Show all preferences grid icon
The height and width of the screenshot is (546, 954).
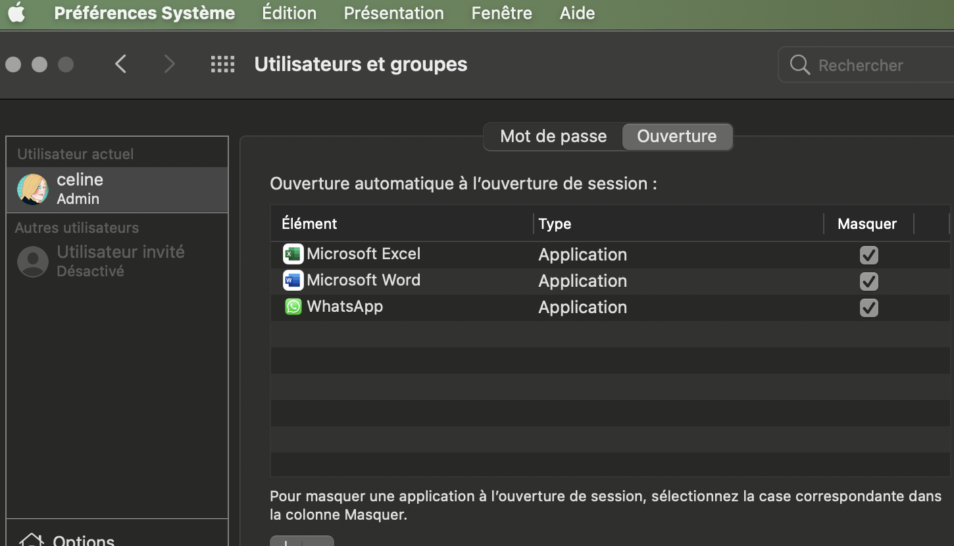[x=222, y=64]
